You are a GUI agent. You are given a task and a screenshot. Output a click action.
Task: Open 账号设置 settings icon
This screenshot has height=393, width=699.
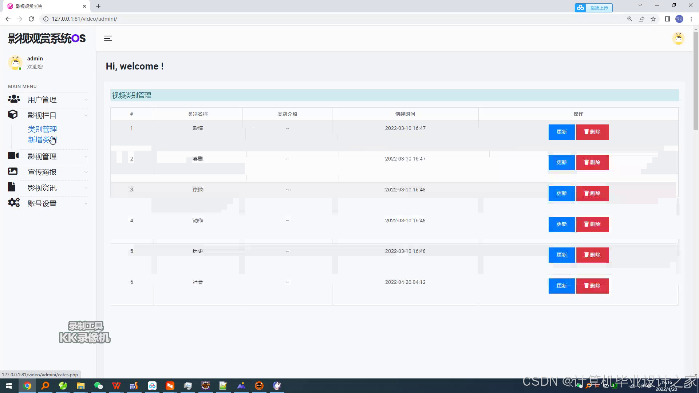(x=13, y=202)
